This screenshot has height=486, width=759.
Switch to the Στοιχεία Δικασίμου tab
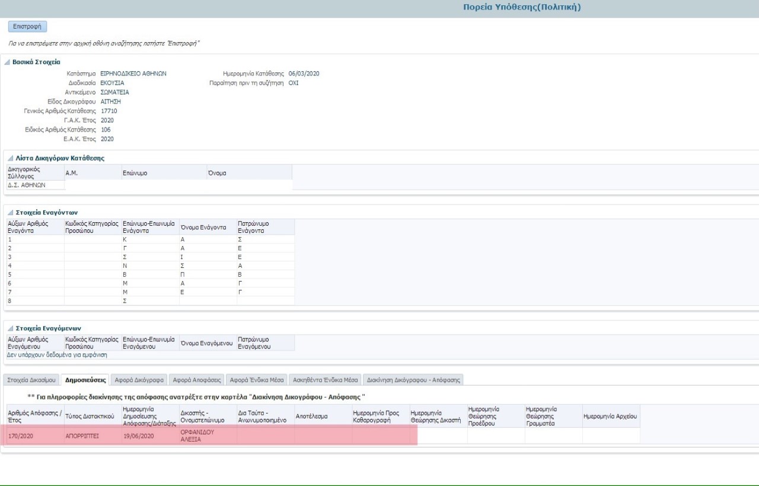pos(31,380)
